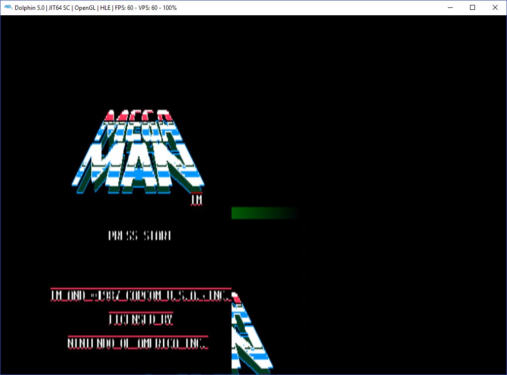Click the garbled PRESS START text
This screenshot has width=507, height=375.
140,236
